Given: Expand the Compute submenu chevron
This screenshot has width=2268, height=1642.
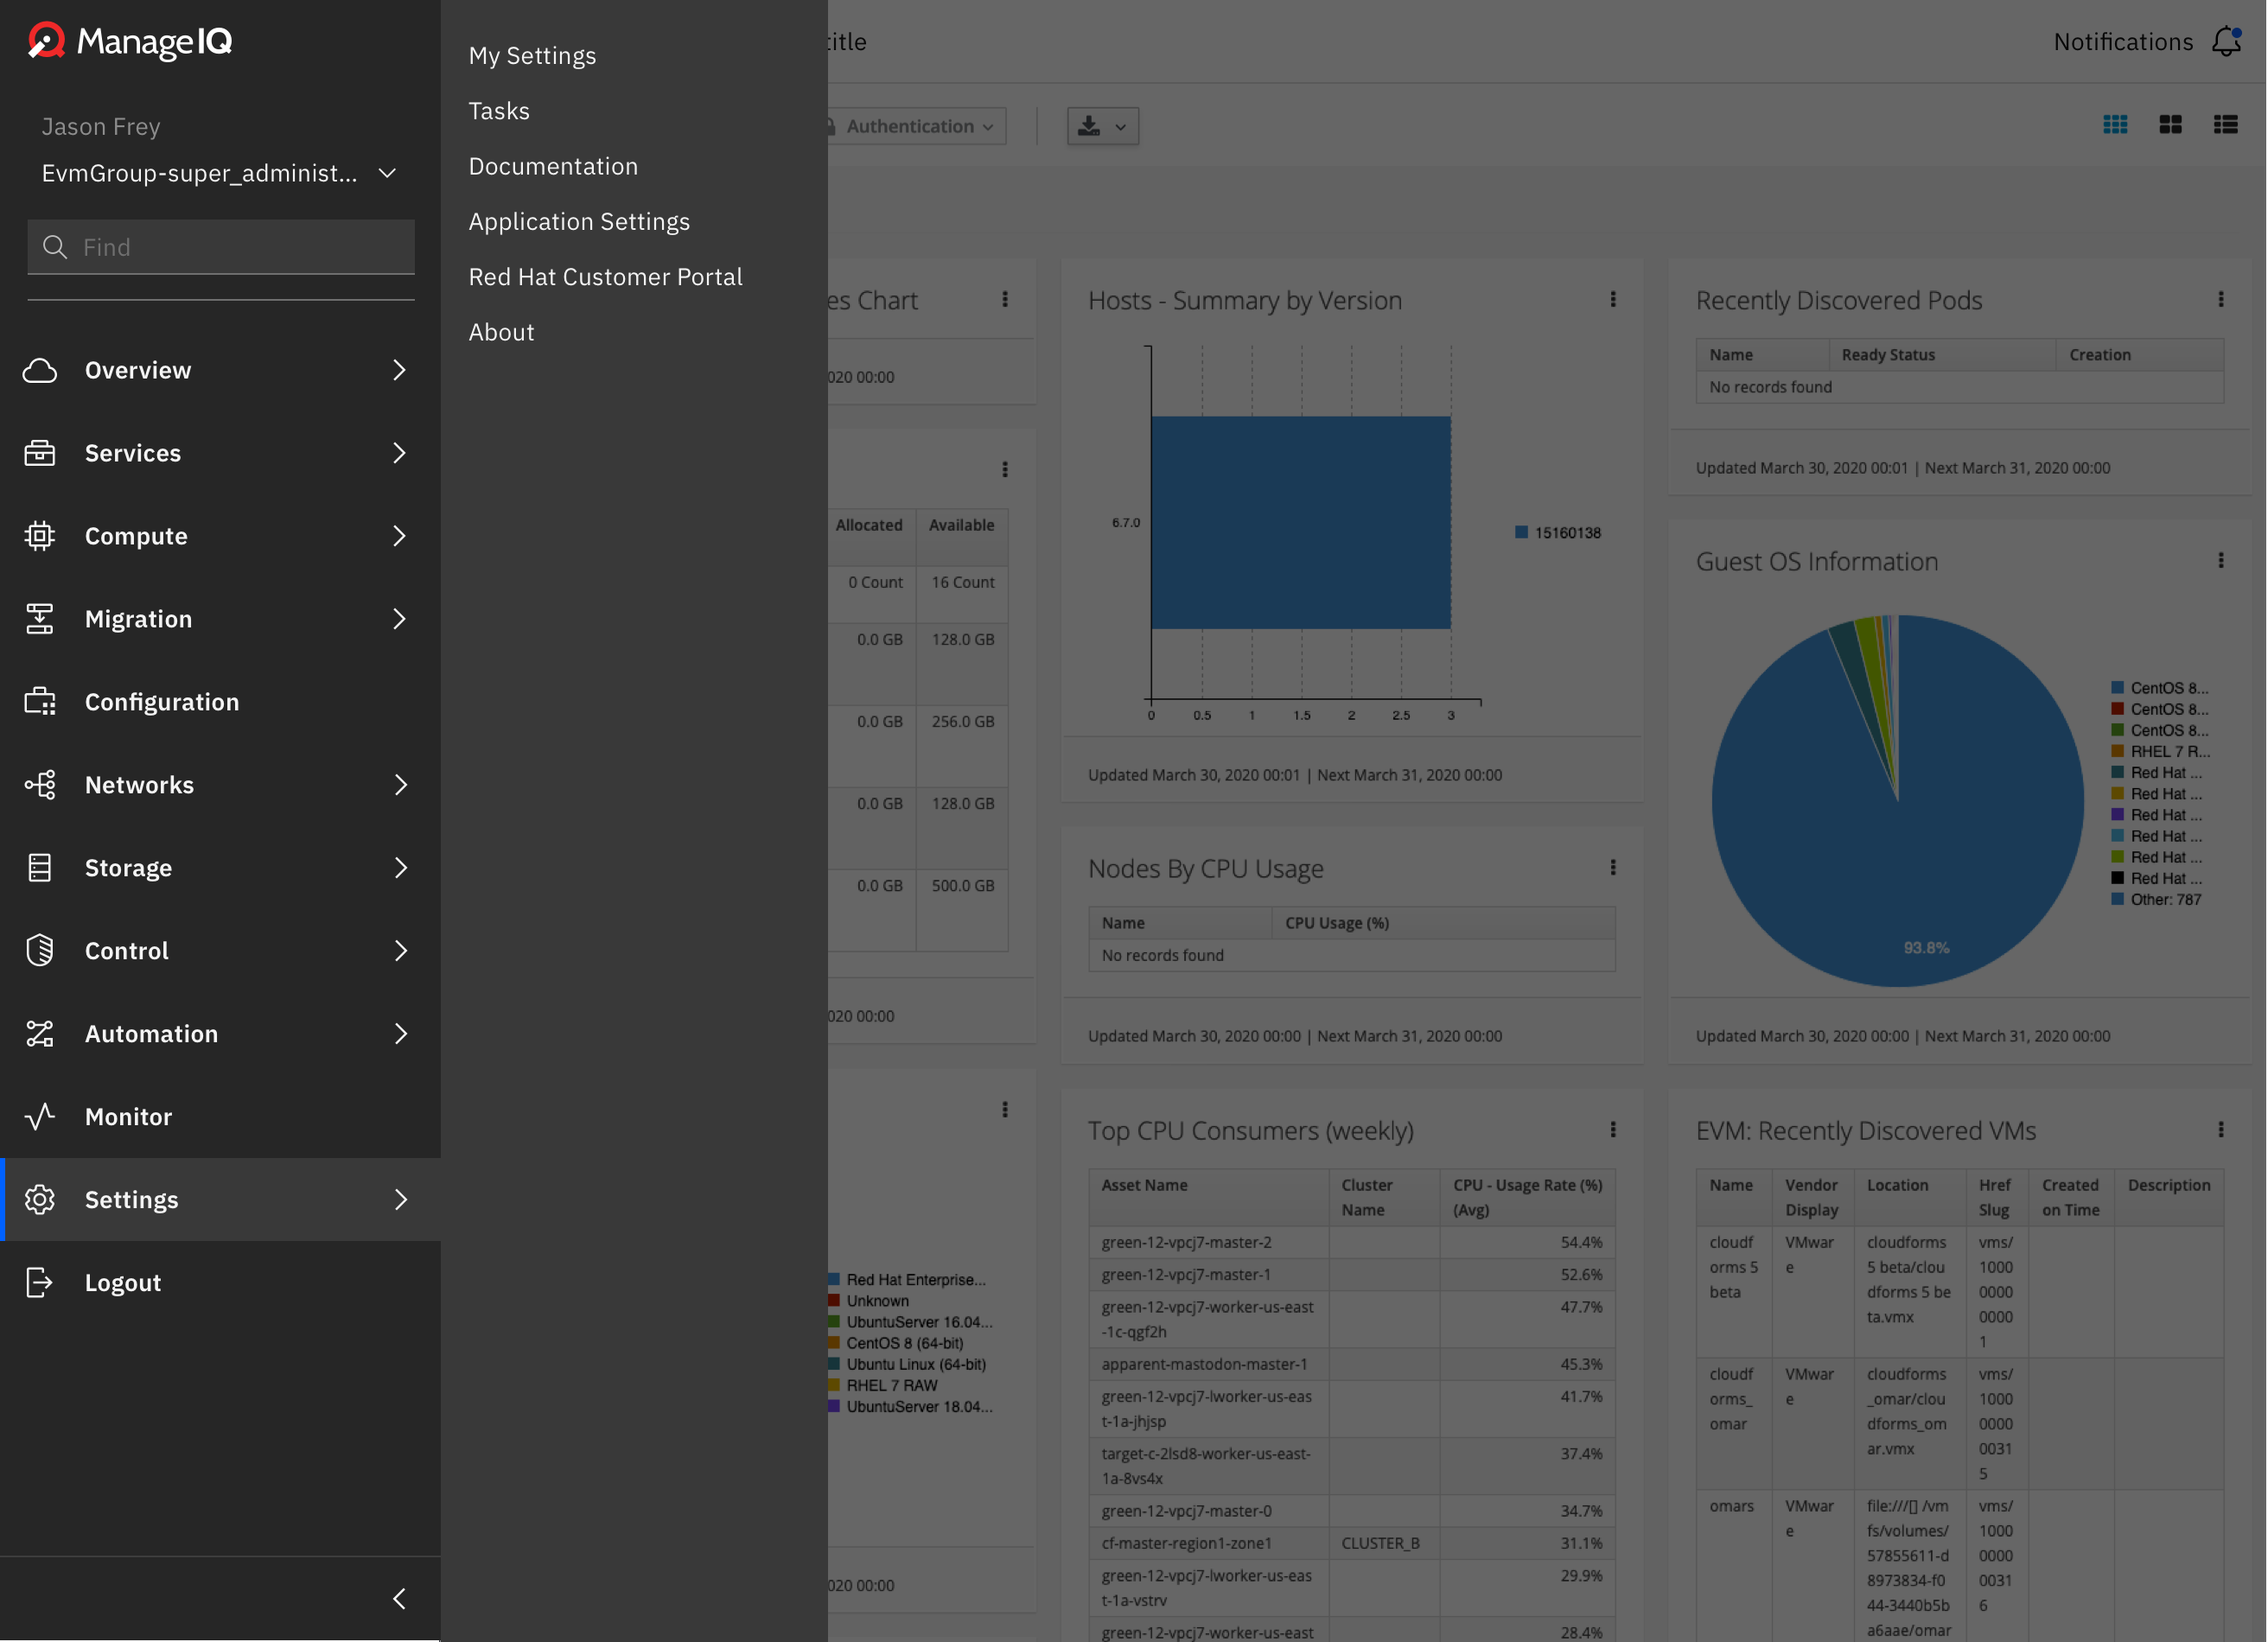Looking at the screenshot, I should tap(400, 536).
